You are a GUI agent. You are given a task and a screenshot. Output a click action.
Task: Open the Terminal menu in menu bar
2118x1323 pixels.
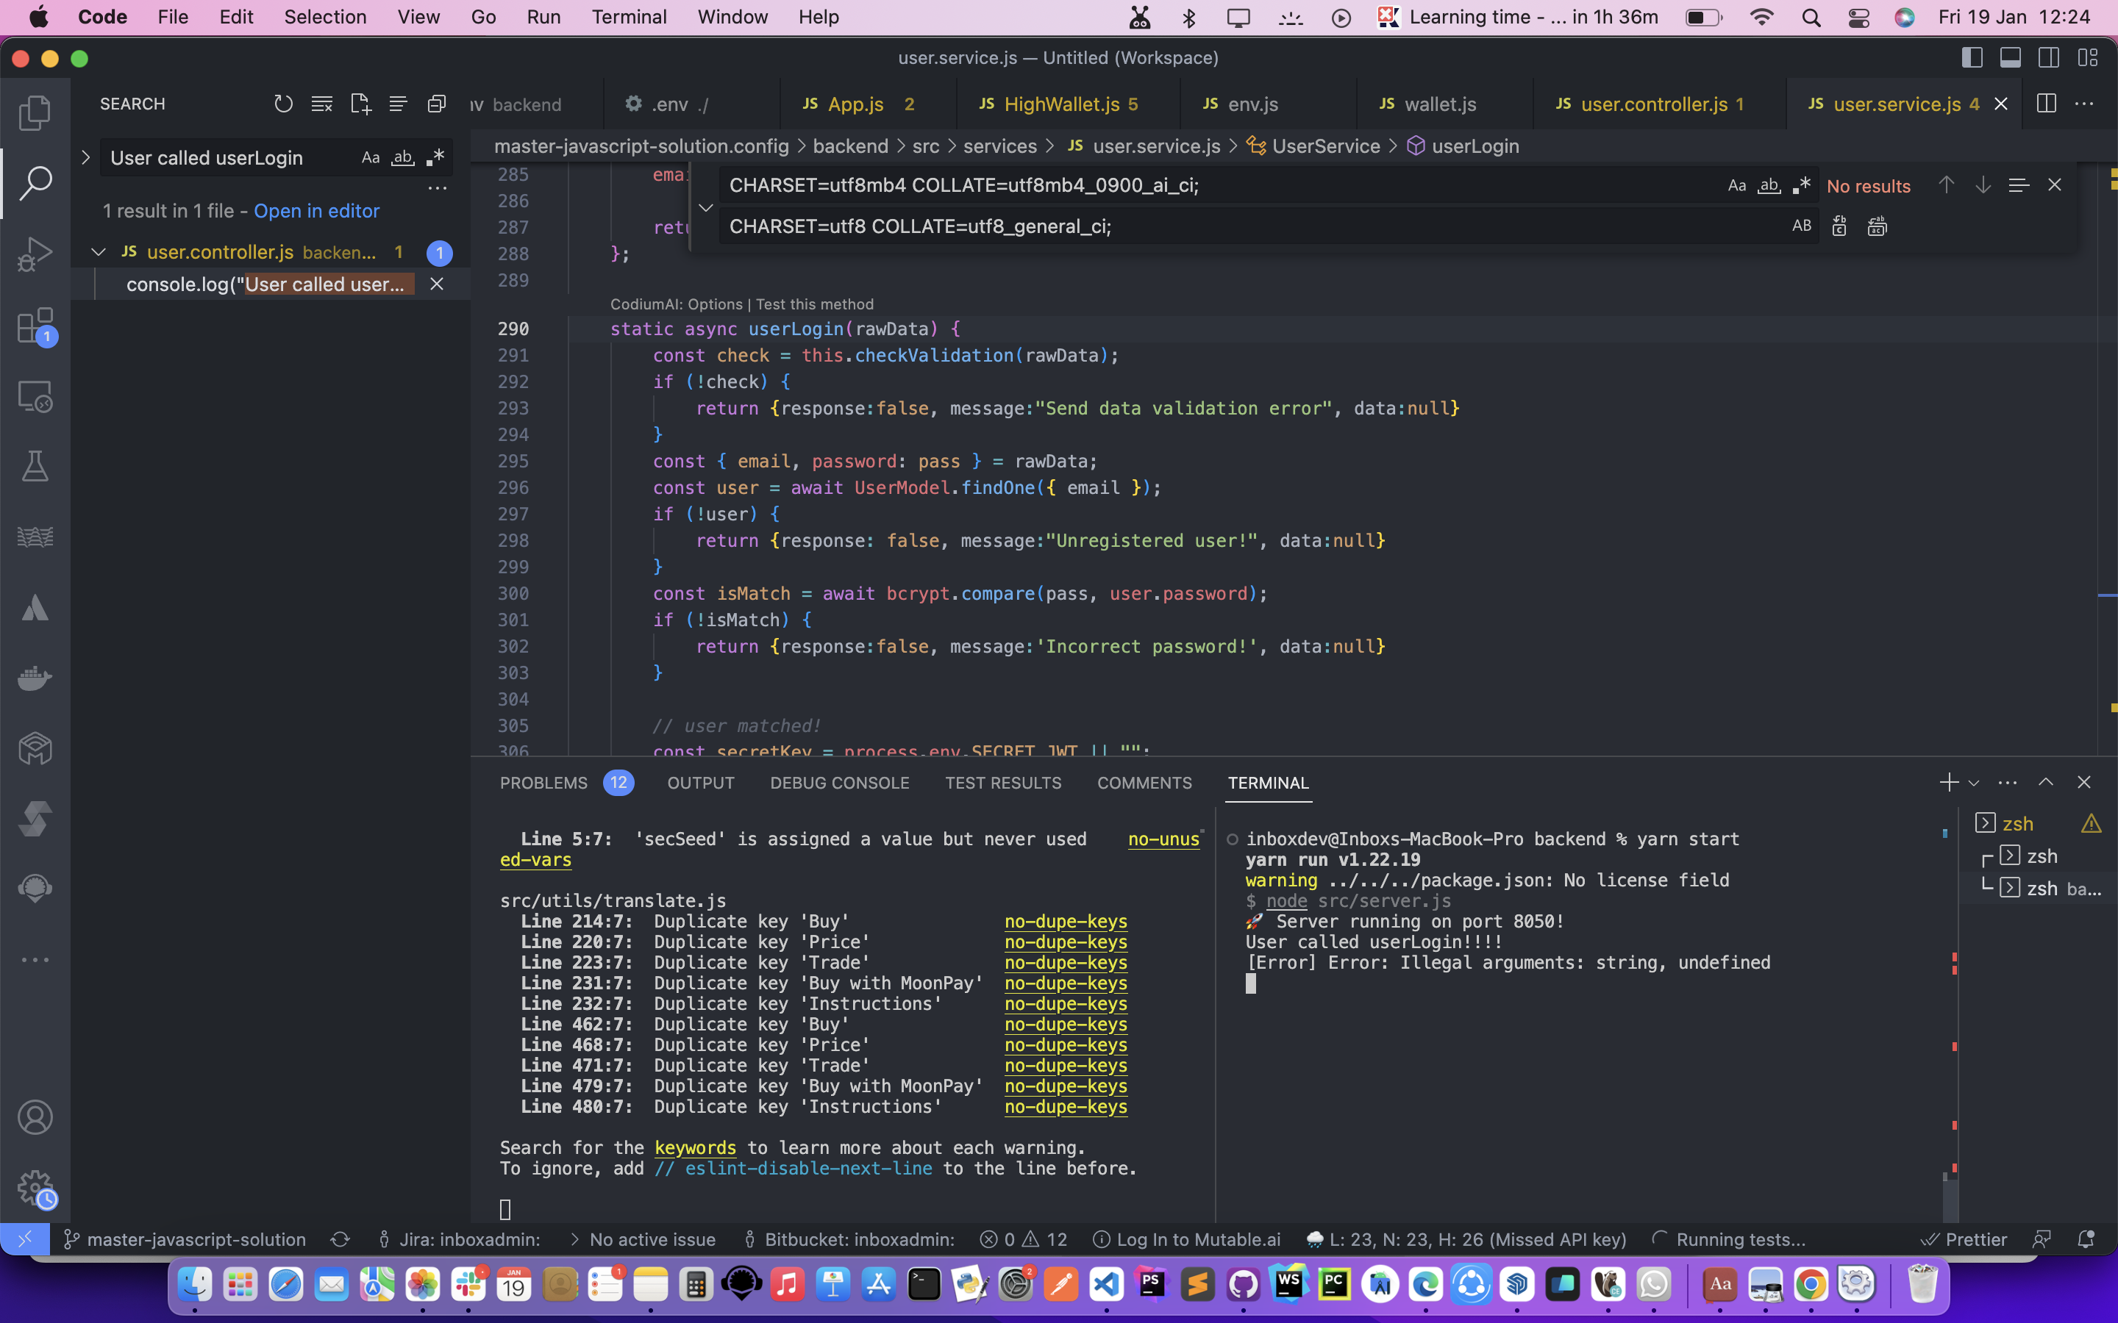click(x=628, y=17)
